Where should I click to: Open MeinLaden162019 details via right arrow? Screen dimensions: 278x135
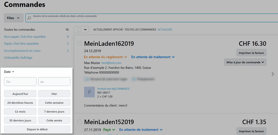[273, 74]
